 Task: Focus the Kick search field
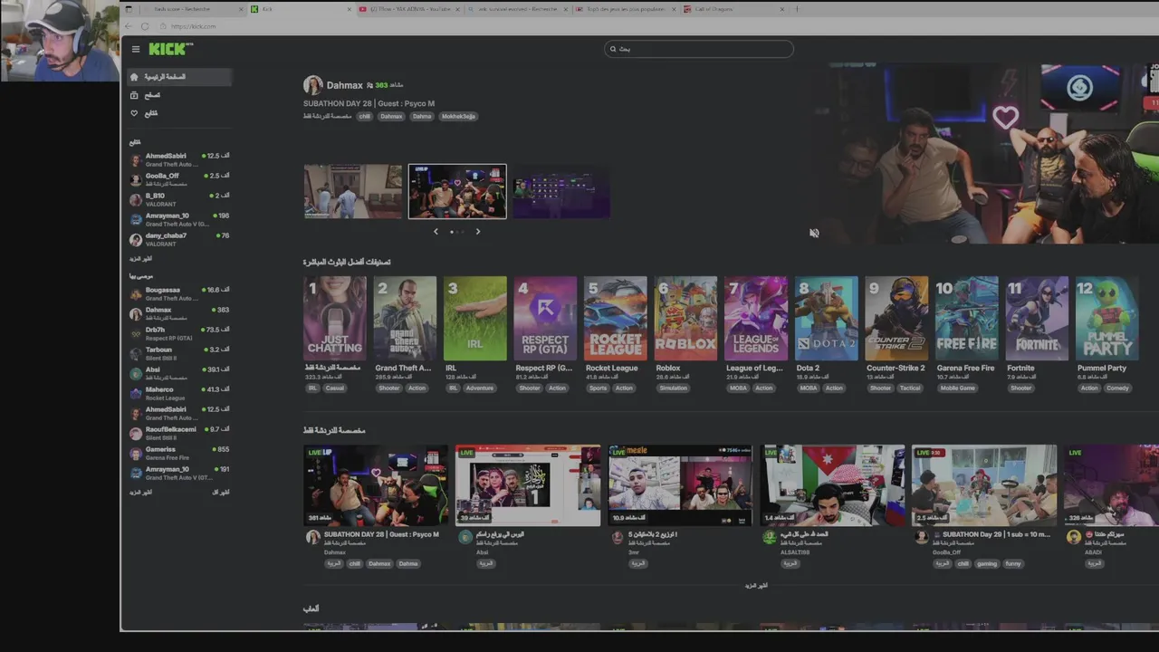[x=699, y=49]
